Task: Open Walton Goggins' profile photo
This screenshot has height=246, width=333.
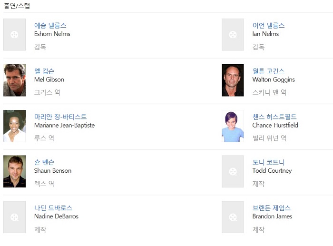Action: [233, 80]
